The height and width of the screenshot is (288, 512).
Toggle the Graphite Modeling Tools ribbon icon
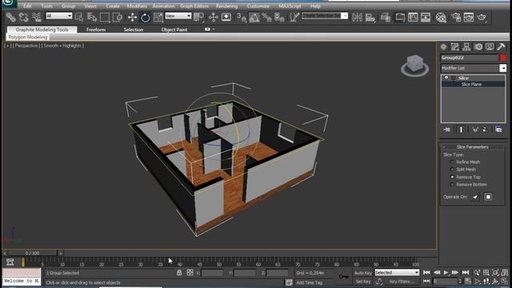click(x=400, y=17)
